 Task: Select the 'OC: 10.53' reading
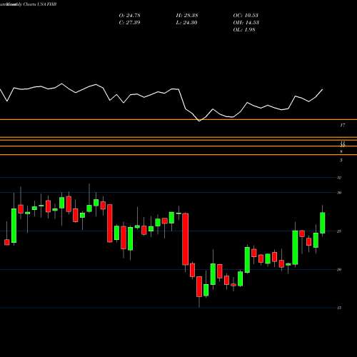coord(246,16)
